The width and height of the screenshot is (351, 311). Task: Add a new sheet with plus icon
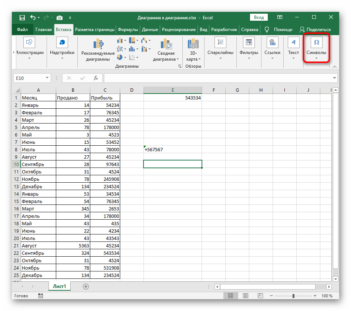coord(86,287)
